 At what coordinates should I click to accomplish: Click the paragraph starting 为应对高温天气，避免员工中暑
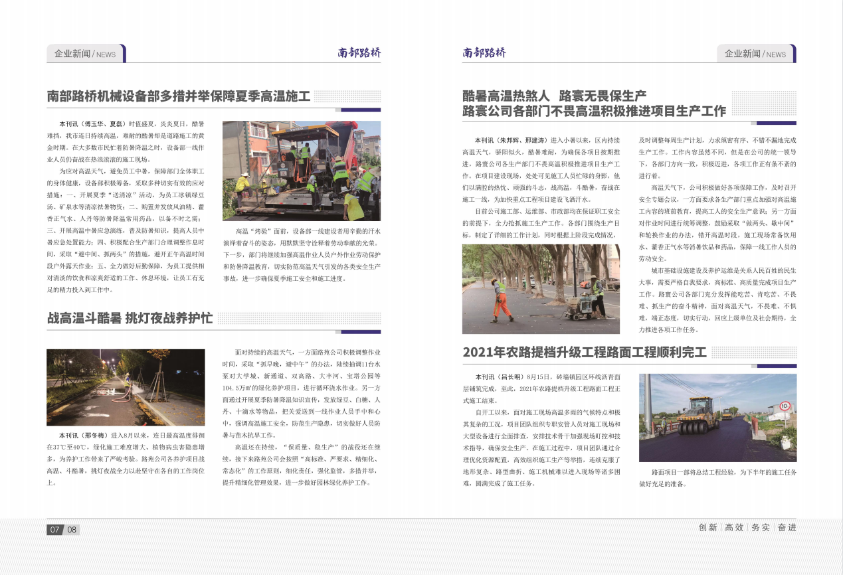[126, 230]
